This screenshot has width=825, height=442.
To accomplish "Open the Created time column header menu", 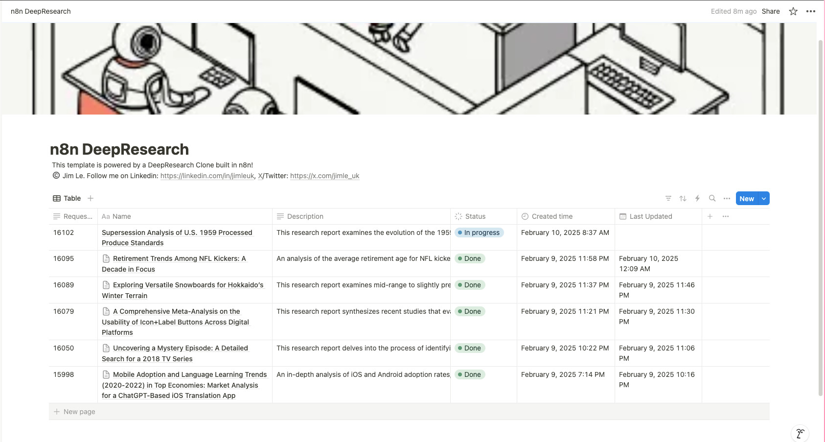I will coord(566,216).
